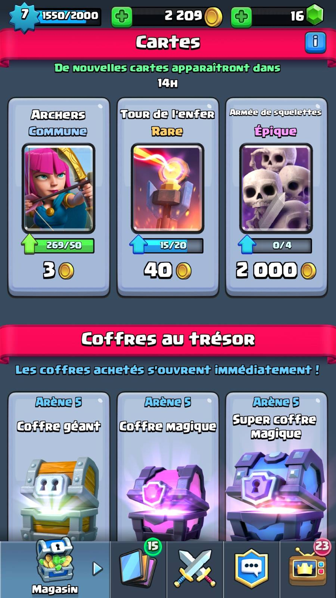336x598 pixels.
Task: Tap the blue star level 7 badge
Action: 25,16
